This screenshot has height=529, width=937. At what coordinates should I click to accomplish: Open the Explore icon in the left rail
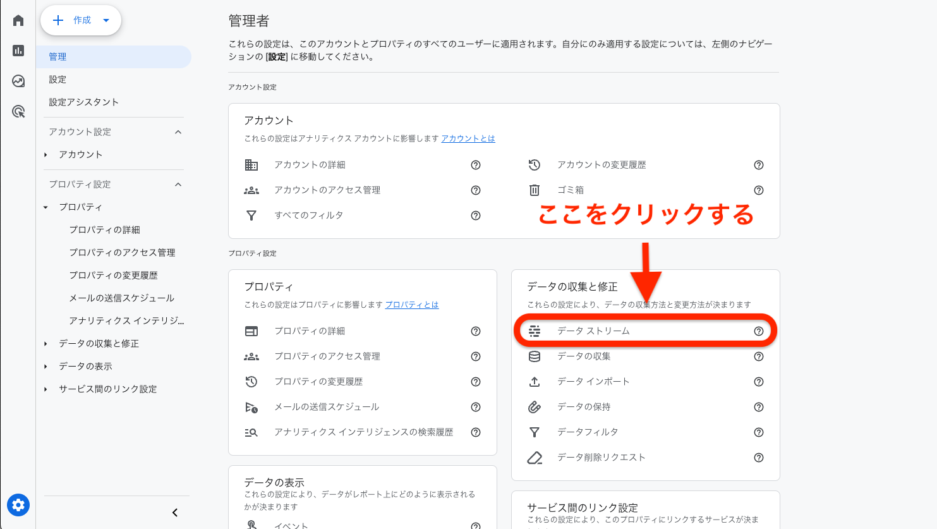pos(18,81)
